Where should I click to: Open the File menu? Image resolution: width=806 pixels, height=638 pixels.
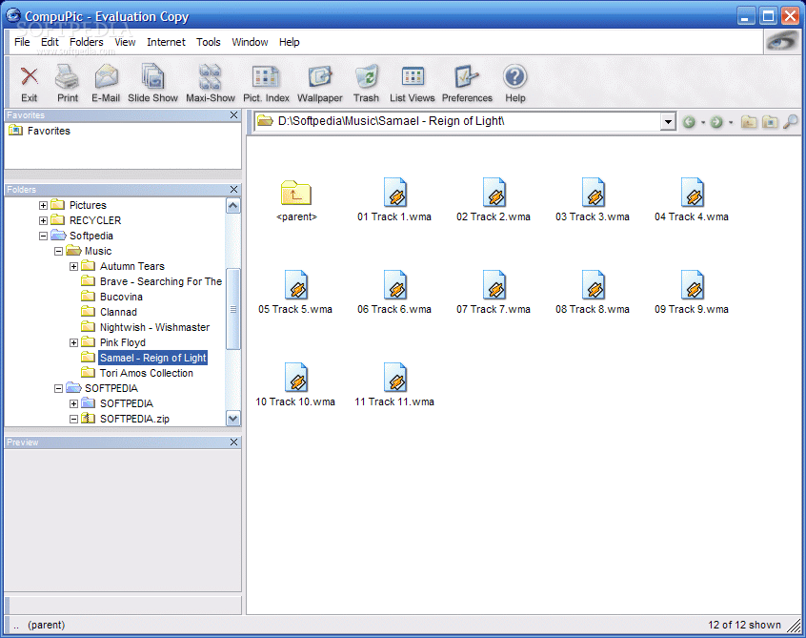tap(22, 42)
